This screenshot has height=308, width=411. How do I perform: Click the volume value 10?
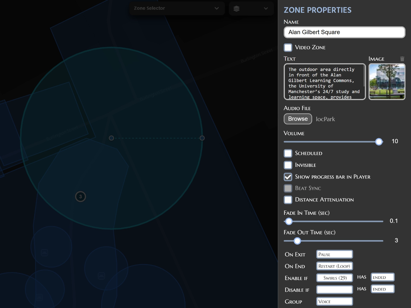click(395, 141)
